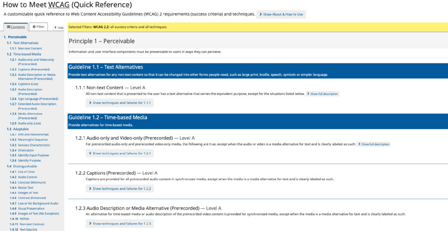The height and width of the screenshot is (231, 448).
Task: Show techniques and failures for 1.2.3
Action: tap(119, 224)
